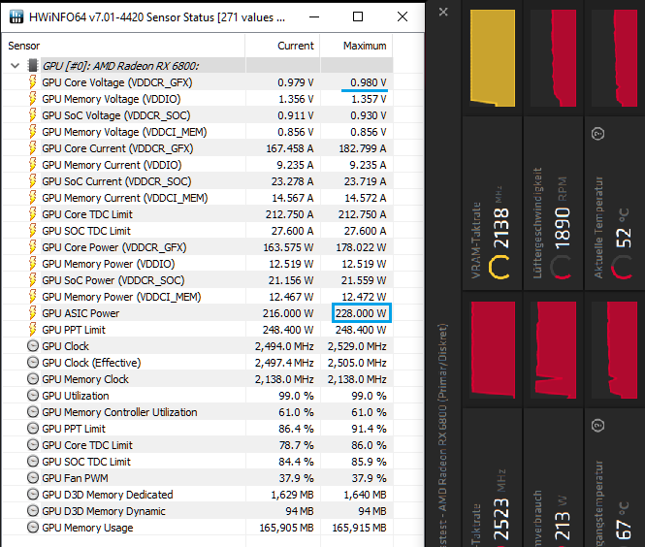Minimize the HWiNFO64 Sensor Status window
This screenshot has width=645, height=547.
click(x=314, y=16)
